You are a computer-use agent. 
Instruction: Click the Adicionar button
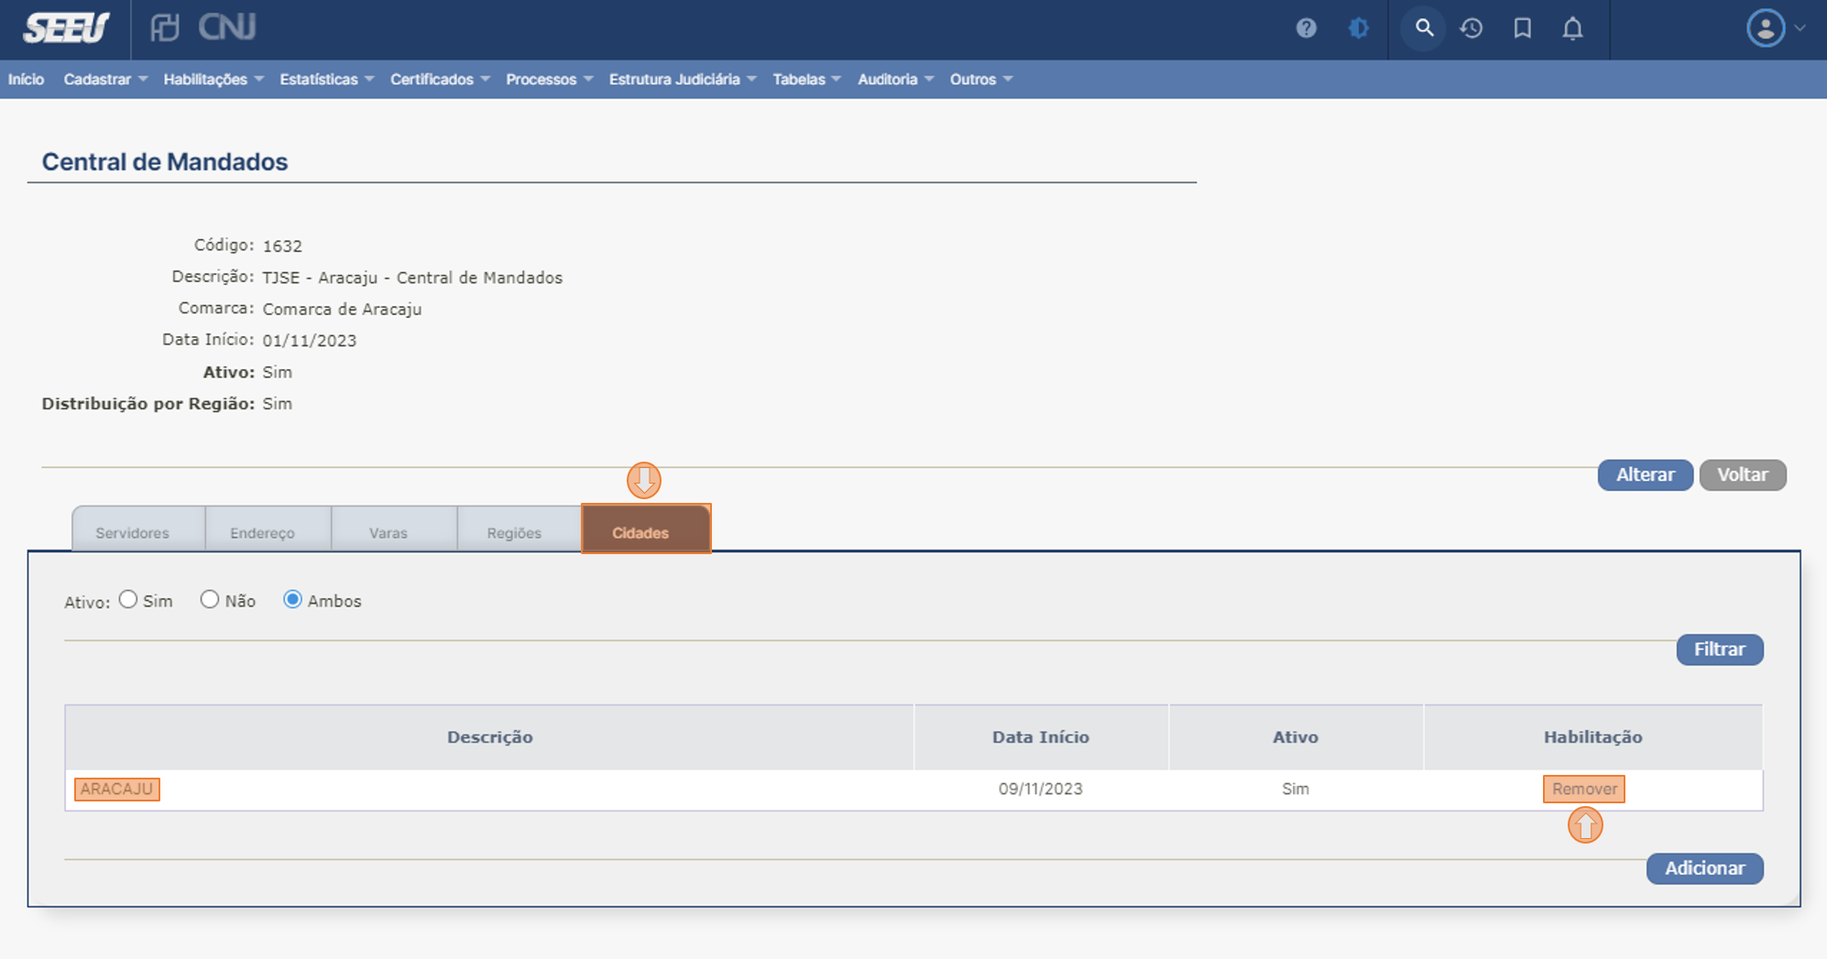click(1704, 868)
